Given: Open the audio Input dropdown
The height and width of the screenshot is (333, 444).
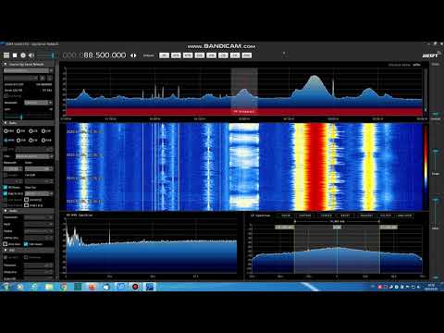Looking at the screenshot, I should coord(39,224).
